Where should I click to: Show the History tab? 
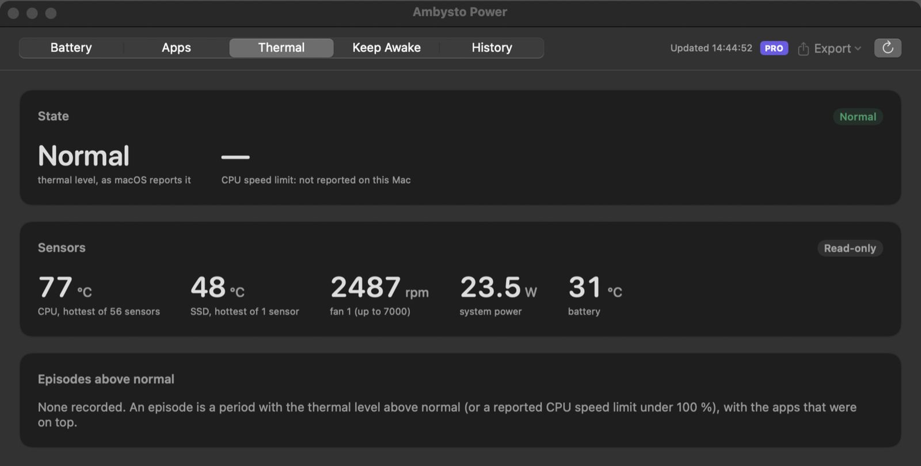coord(492,48)
